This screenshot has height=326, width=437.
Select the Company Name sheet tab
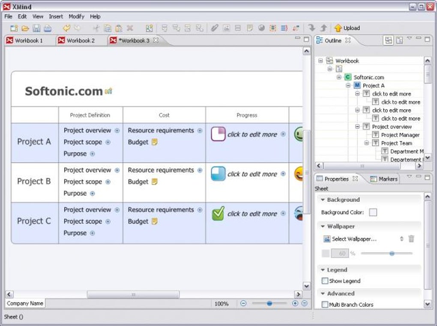click(25, 303)
